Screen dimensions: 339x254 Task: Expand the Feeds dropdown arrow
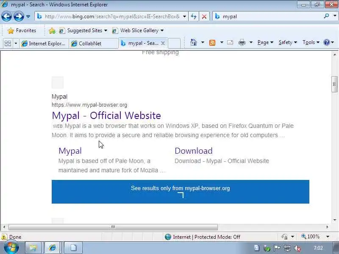click(222, 42)
